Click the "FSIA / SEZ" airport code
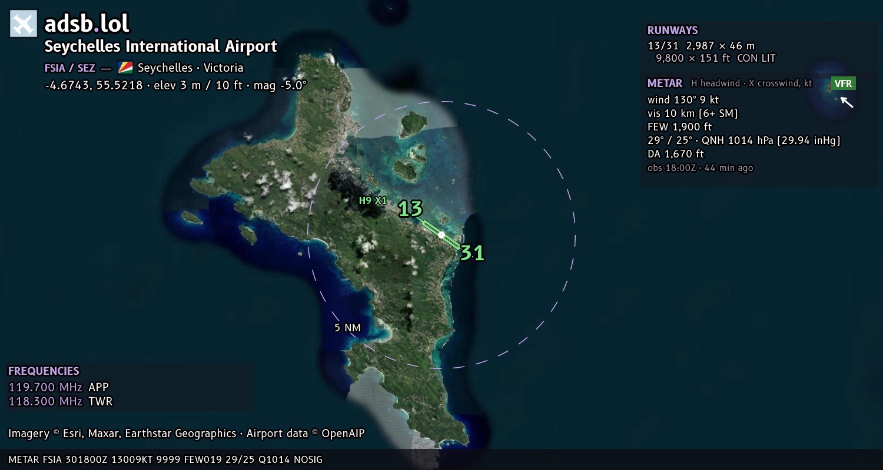883x470 pixels. coord(70,68)
